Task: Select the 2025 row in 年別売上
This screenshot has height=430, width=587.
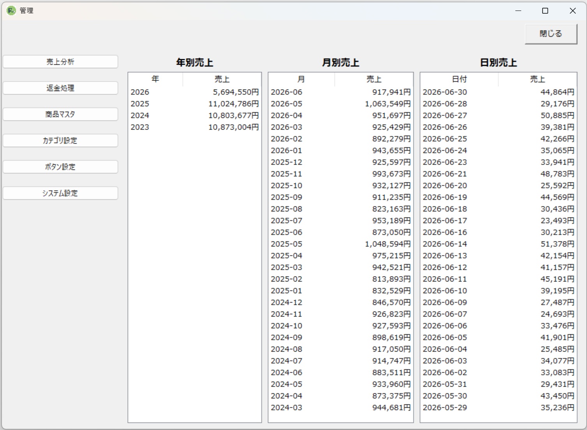Action: pyautogui.click(x=194, y=104)
